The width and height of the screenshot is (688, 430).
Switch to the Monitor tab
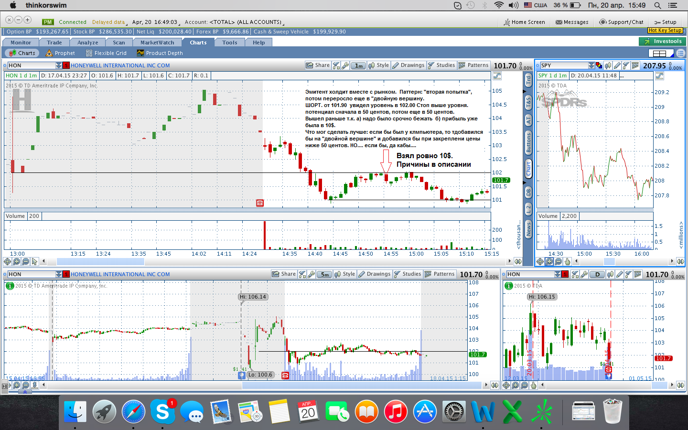(21, 43)
